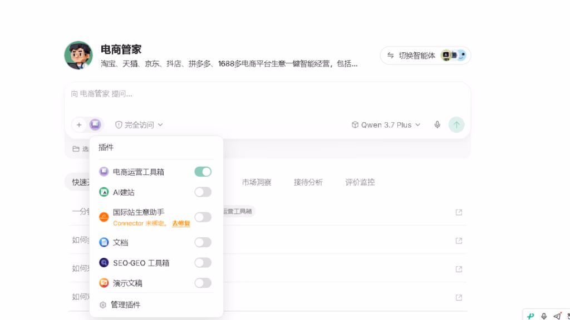Click the 向 电商管家 提问 input field

[x=268, y=94]
